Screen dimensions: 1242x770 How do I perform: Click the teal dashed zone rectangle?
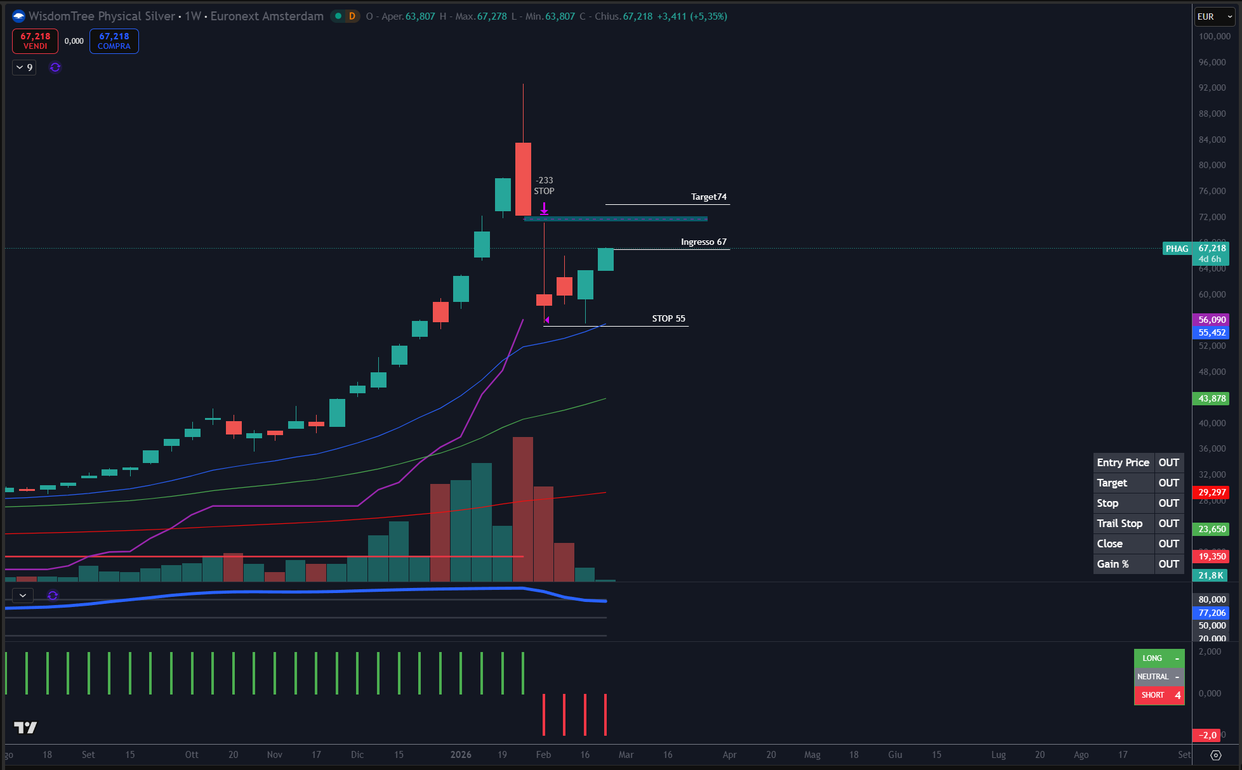pyautogui.click(x=616, y=219)
